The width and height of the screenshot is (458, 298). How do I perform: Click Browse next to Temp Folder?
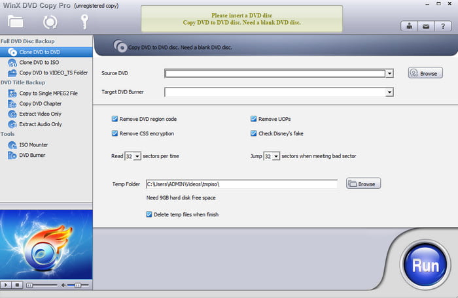[363, 184]
